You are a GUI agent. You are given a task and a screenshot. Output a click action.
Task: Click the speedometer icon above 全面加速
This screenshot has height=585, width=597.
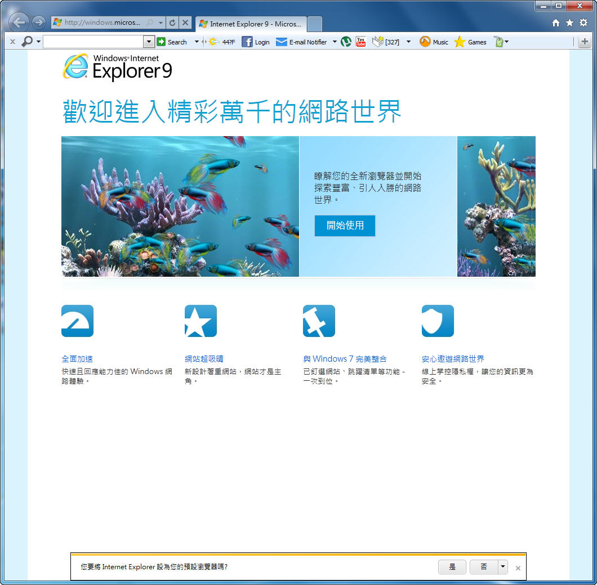pyautogui.click(x=77, y=321)
